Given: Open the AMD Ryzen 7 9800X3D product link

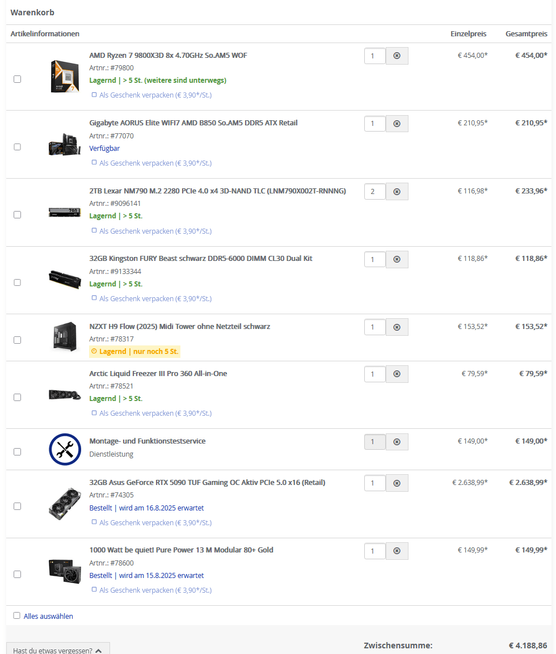Looking at the screenshot, I should [168, 56].
